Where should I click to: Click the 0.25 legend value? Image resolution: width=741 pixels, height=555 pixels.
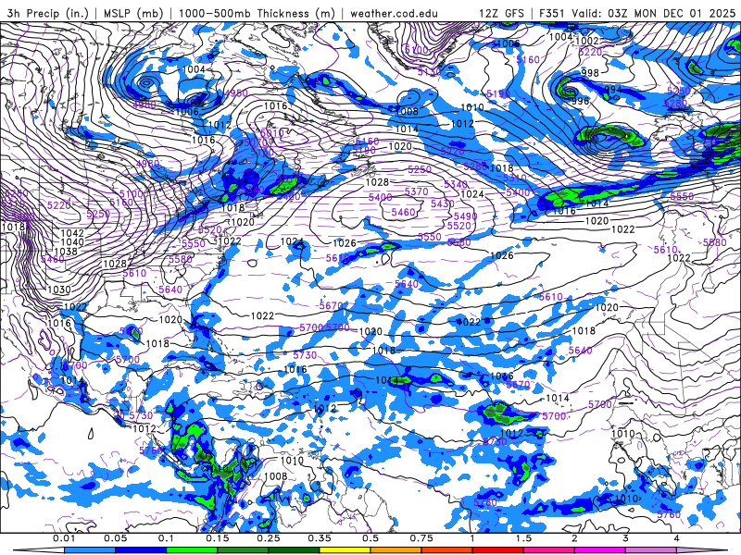tap(269, 538)
